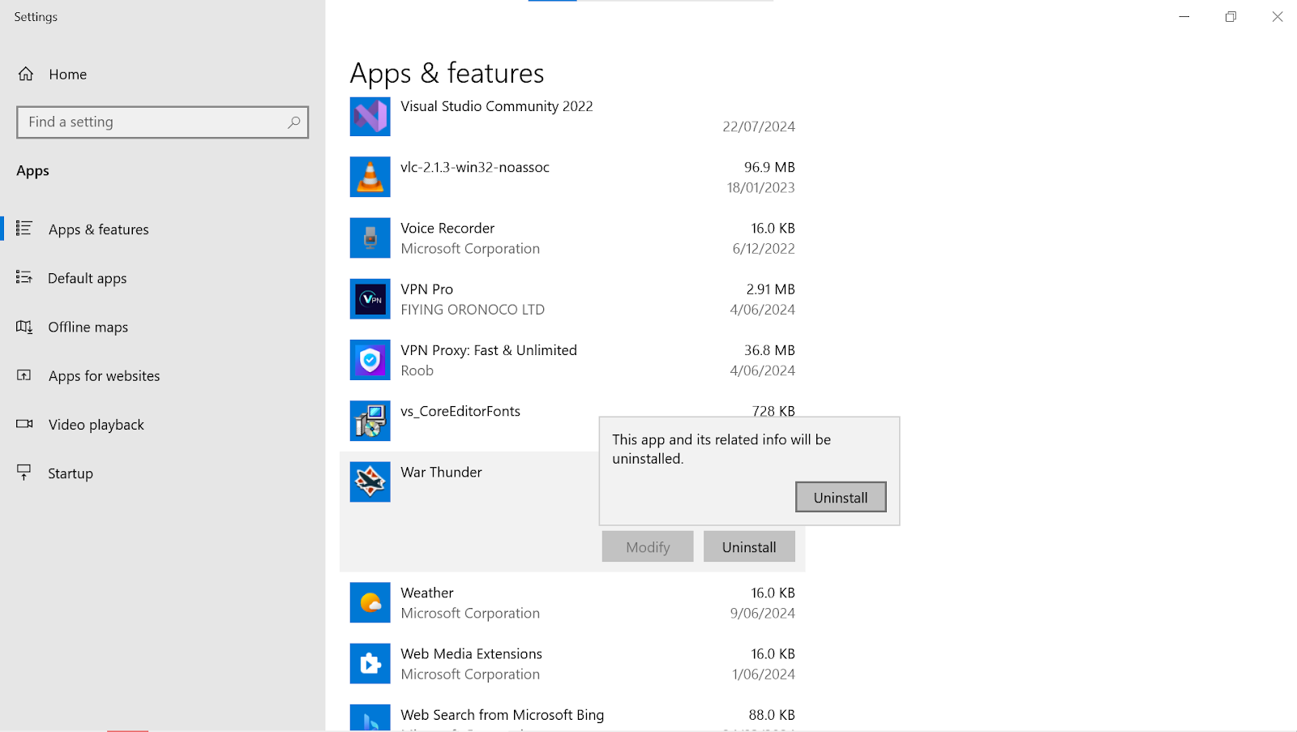Click the vs_CoreEditorFonts installer icon
Image resolution: width=1297 pixels, height=732 pixels.
[370, 421]
